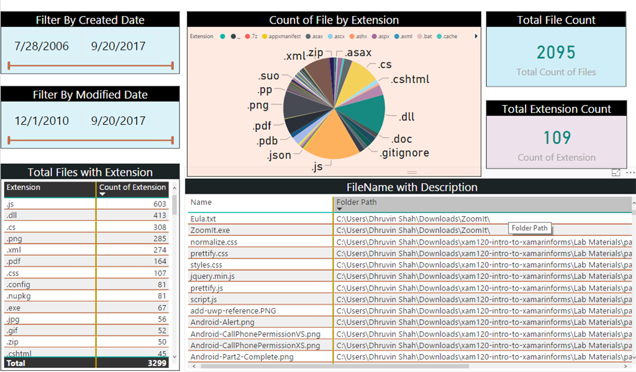Select .ashx legend entry

point(358,36)
